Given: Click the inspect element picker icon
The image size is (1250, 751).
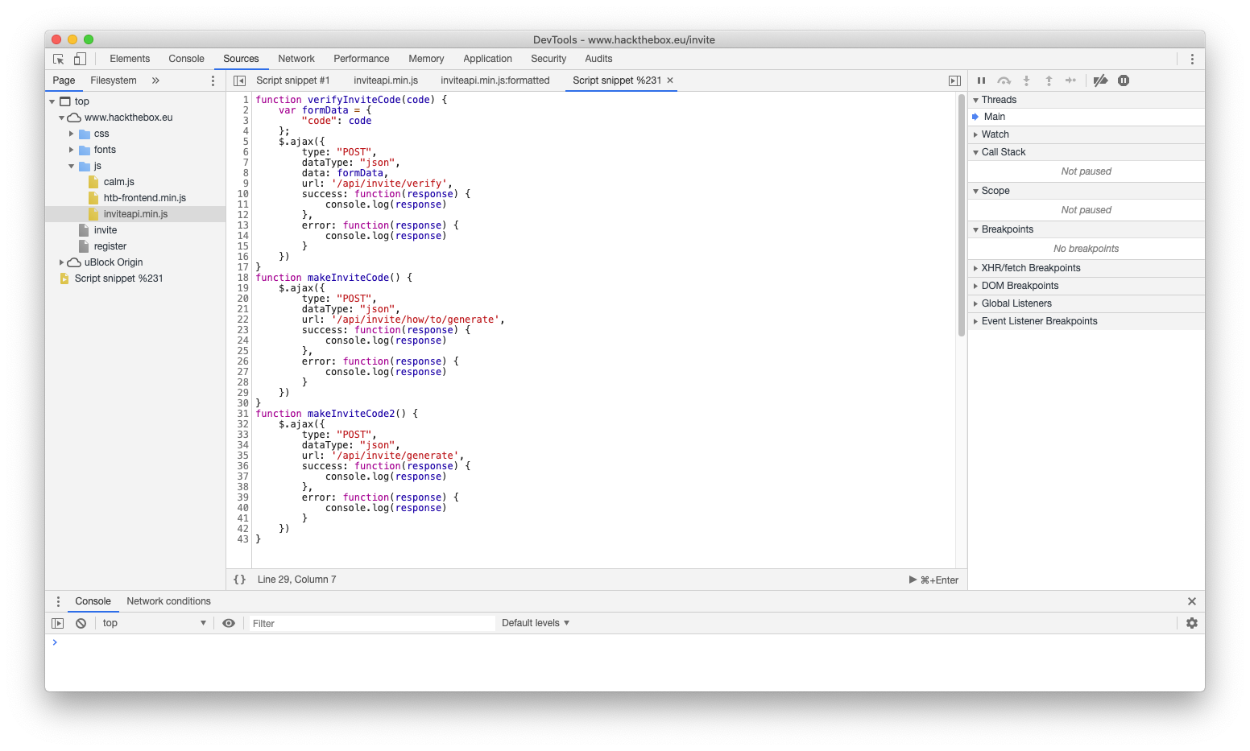Looking at the screenshot, I should [x=59, y=59].
